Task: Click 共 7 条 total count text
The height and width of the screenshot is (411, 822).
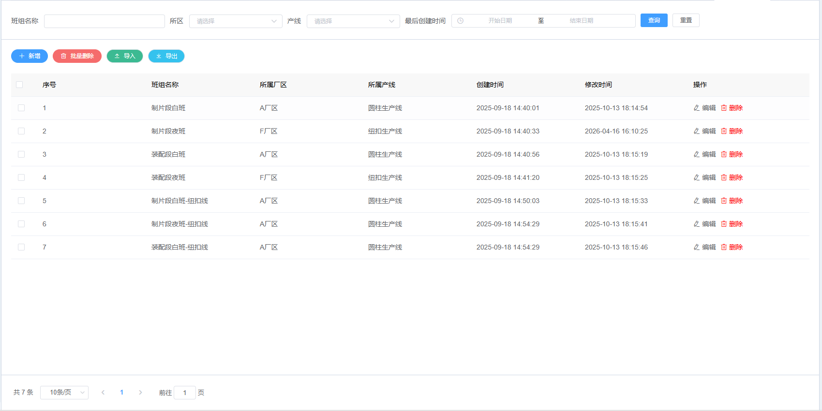Action: (x=23, y=392)
